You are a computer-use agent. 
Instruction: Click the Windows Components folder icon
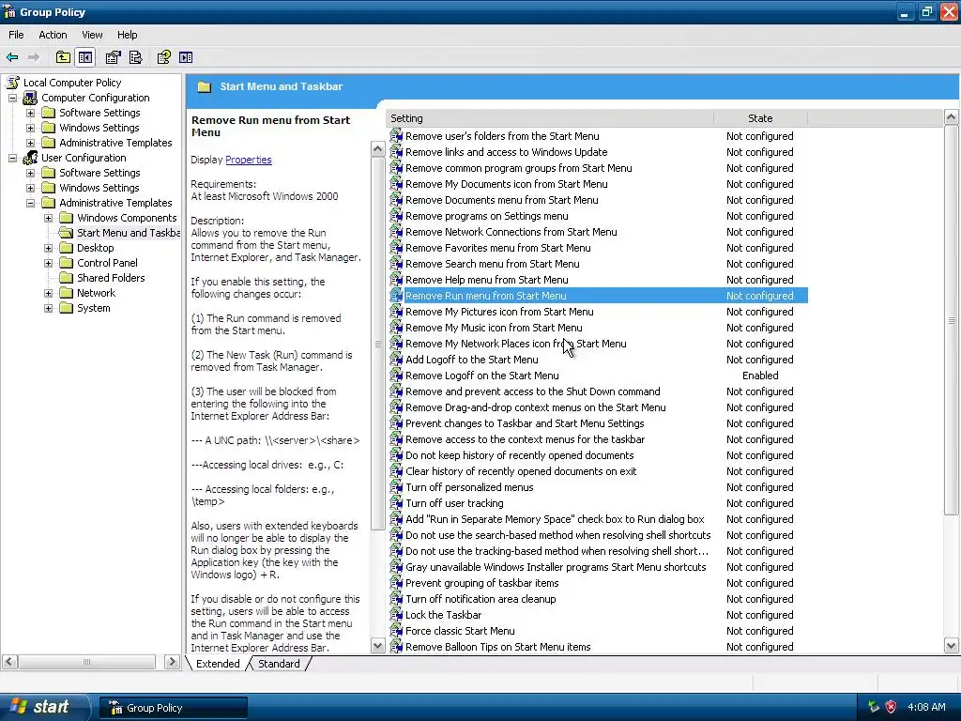pos(67,218)
